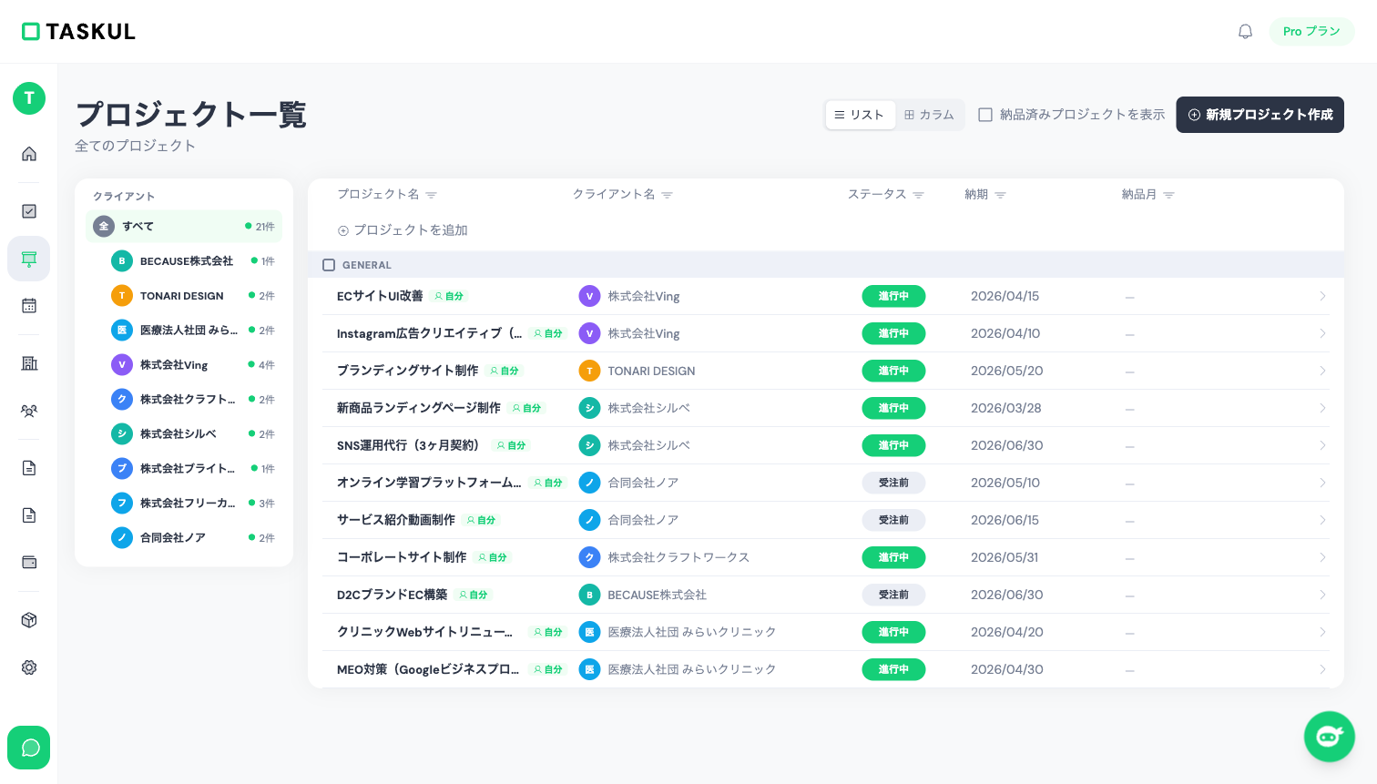Select 株式会社Ving in the client sidebar

coord(173,364)
